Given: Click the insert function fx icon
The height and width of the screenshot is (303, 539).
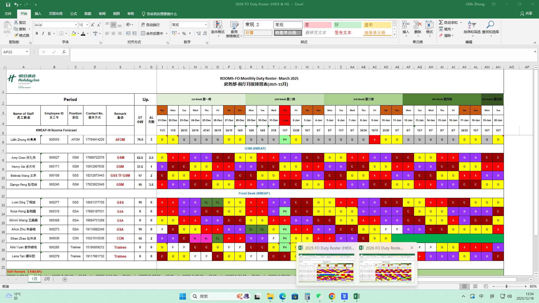Looking at the screenshot, I should tap(64, 52).
